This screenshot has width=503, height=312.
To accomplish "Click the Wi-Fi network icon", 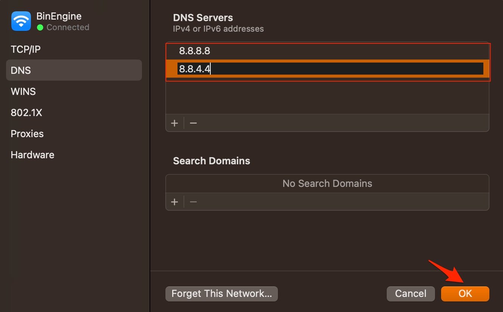I will point(21,21).
